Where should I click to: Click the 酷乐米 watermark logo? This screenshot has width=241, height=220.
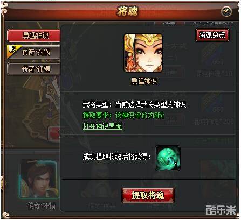[221, 210]
